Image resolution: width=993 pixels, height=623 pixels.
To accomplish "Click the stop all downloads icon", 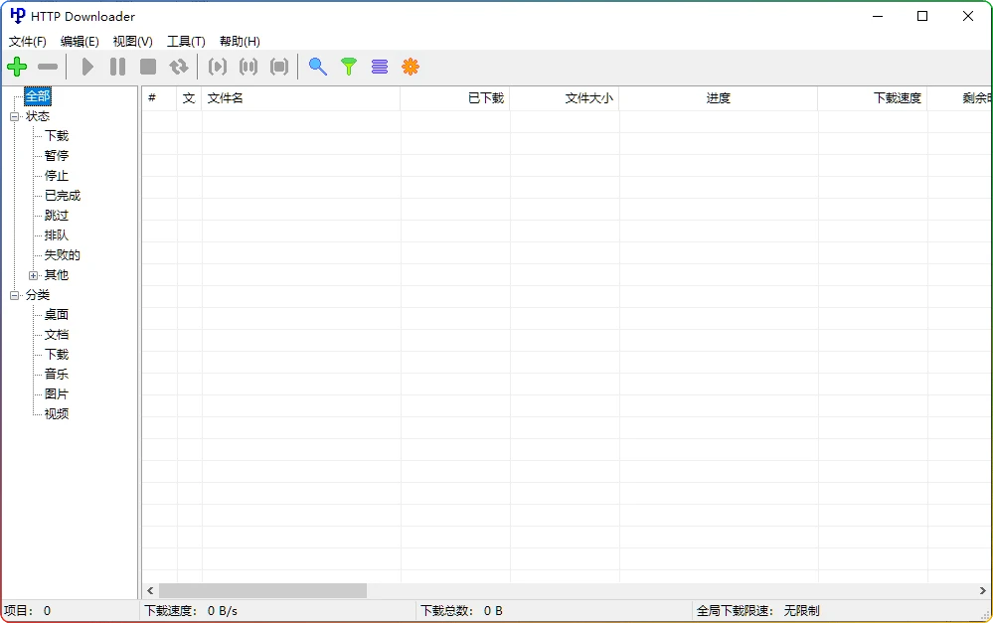I will coord(279,67).
